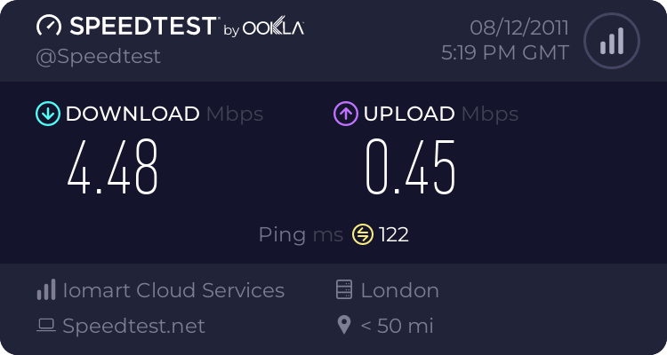
Task: Click the Speedtest gauge logo icon
Action: tap(48, 27)
